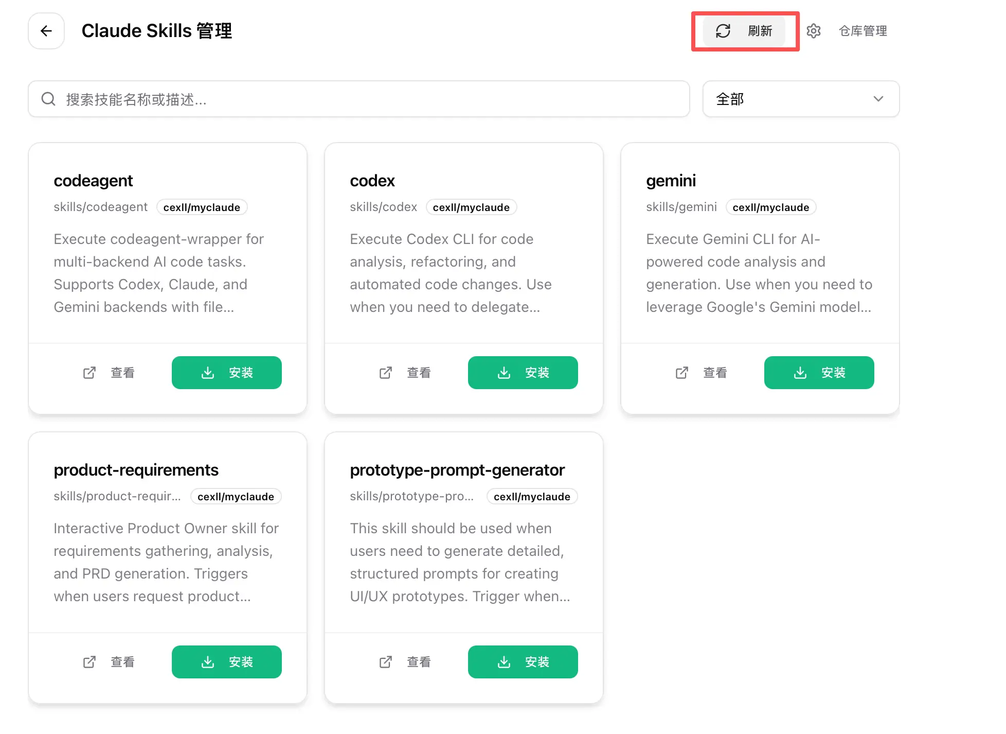Install the prototype-prompt-generator skill

523,662
